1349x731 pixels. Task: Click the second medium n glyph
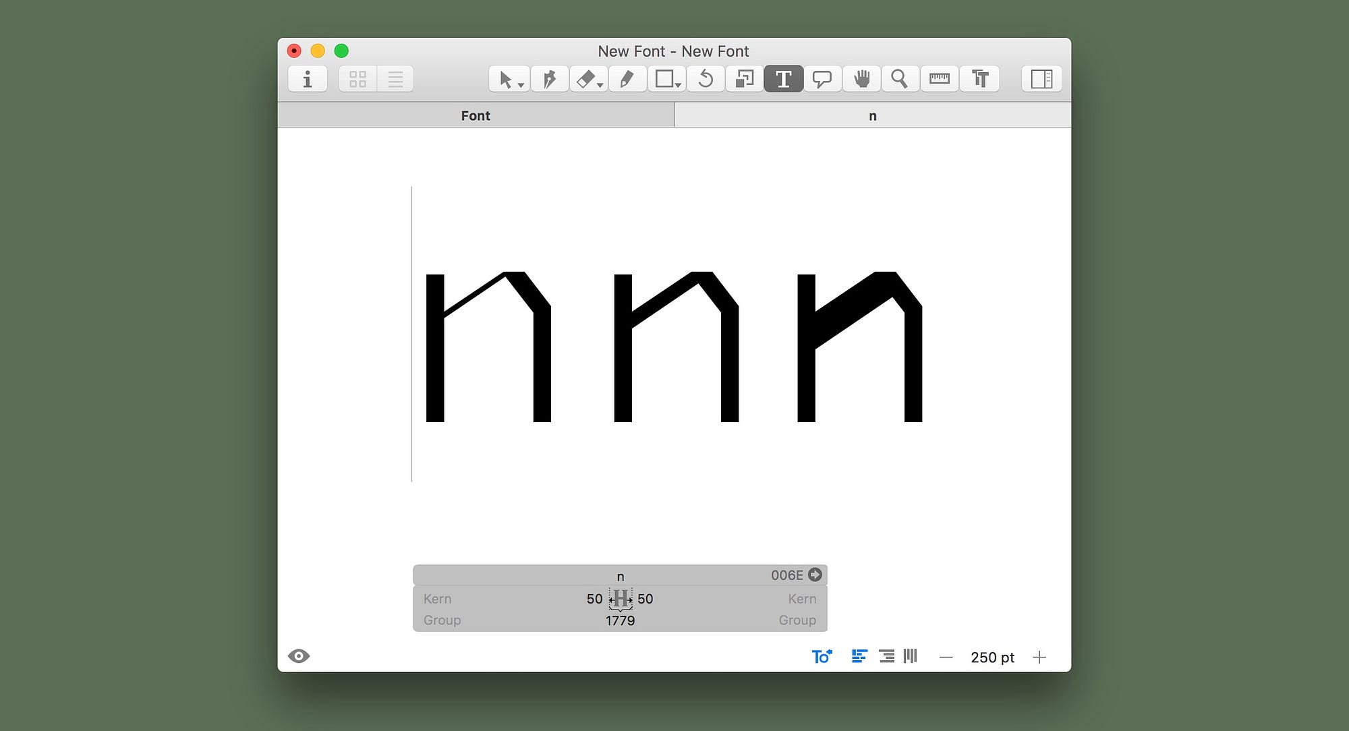(676, 347)
